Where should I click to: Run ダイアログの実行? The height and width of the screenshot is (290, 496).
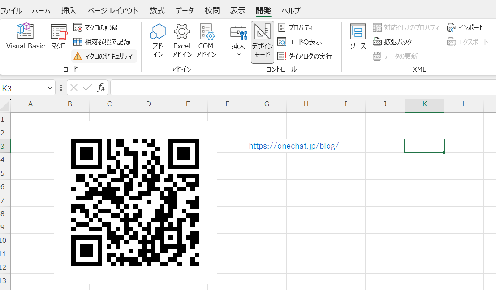pyautogui.click(x=305, y=56)
